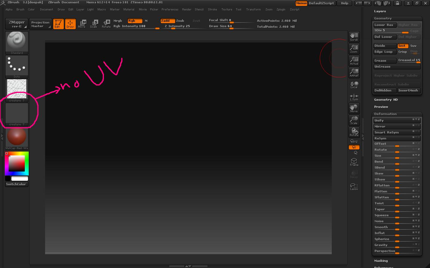The image size is (430, 268).
Task: Open Projection Master
Action: (x=40, y=24)
